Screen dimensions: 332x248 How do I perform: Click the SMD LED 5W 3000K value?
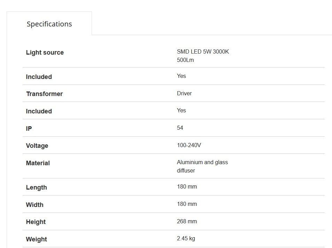[x=203, y=51]
